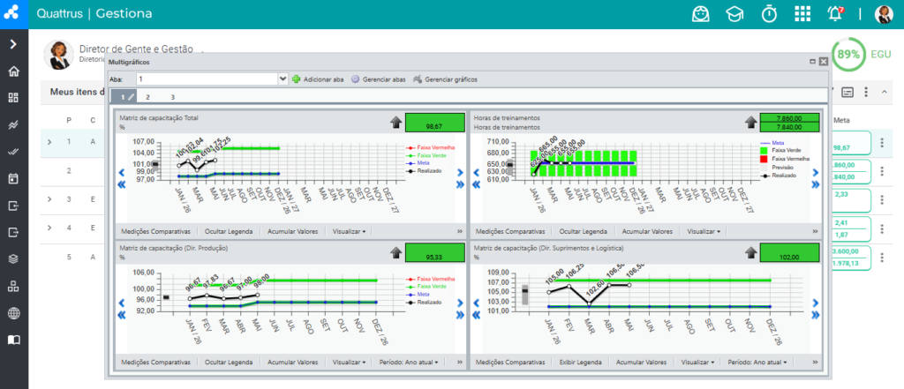Toggle Exibir Legenda under Dir. Suprimentos chart

click(580, 363)
